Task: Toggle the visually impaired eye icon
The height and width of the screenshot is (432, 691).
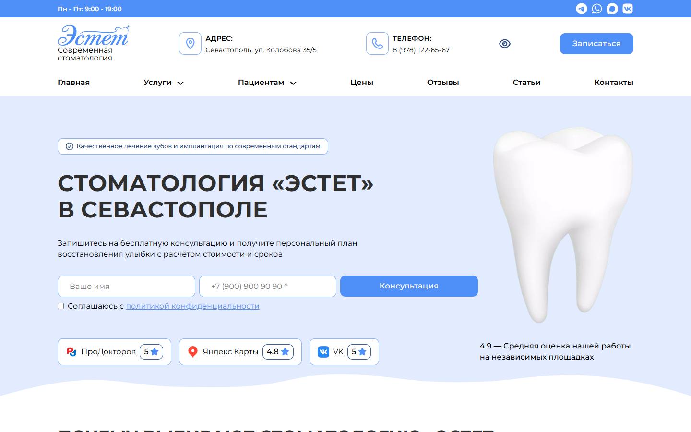Action: 505,44
